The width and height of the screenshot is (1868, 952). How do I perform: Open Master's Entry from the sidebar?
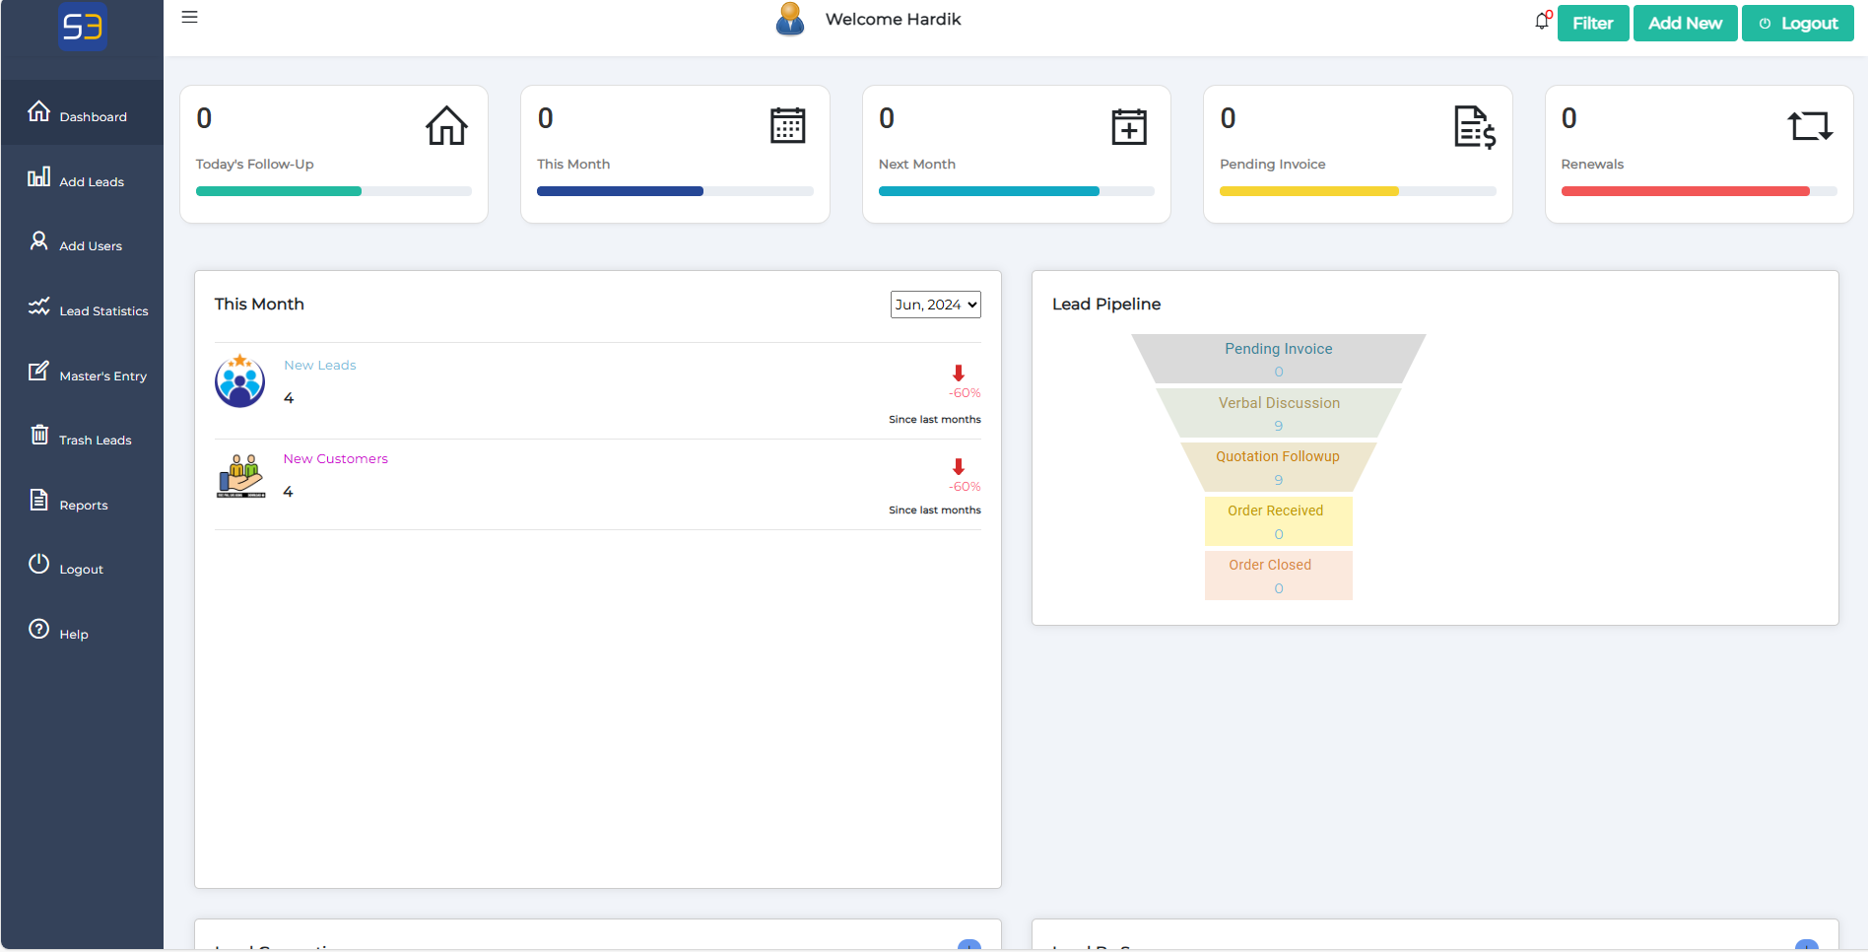[101, 375]
